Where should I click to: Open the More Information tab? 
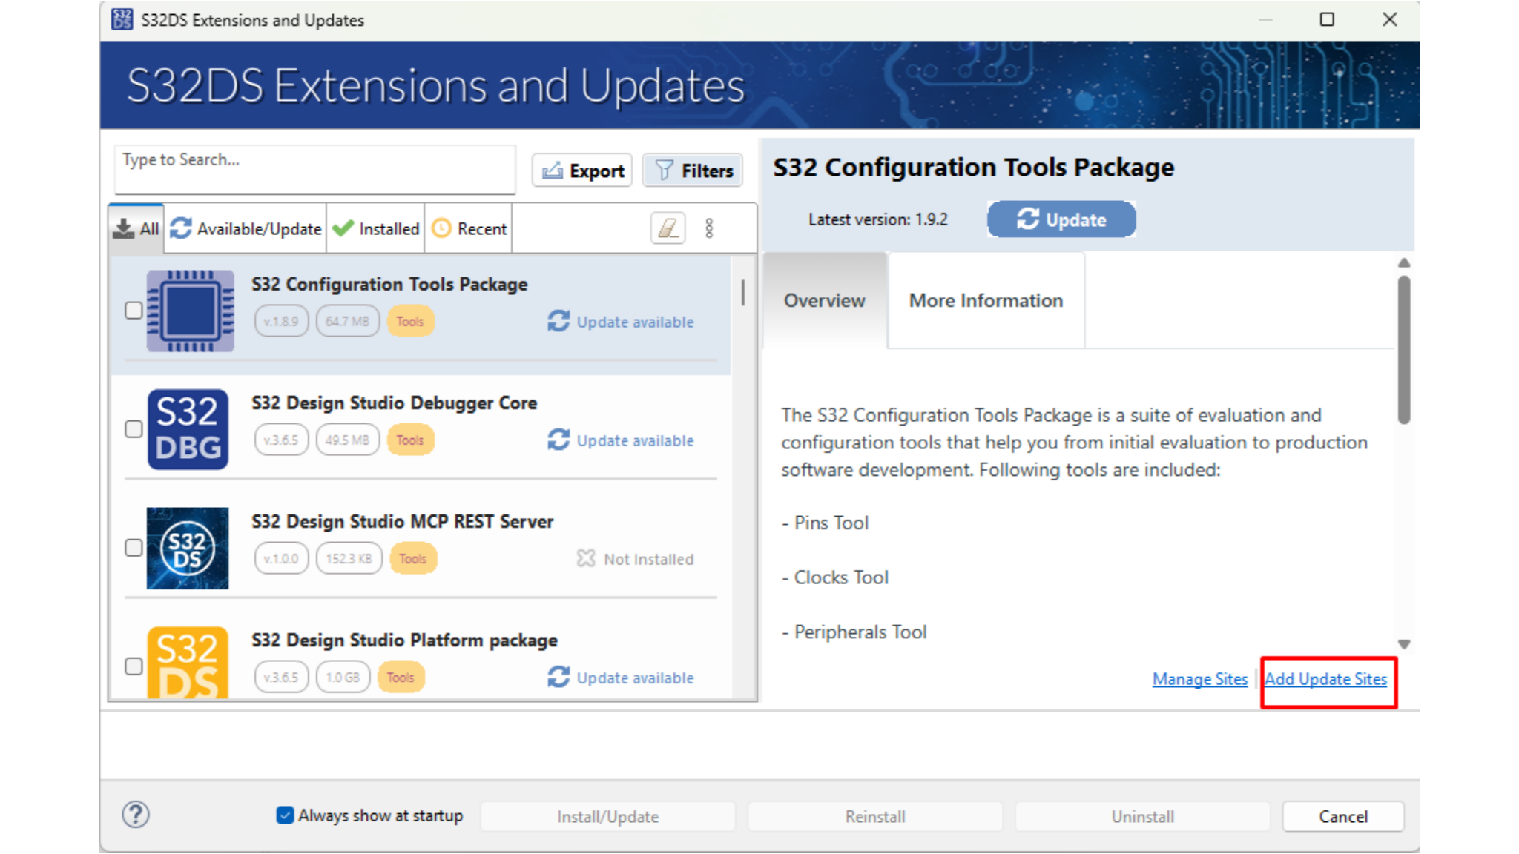(986, 300)
